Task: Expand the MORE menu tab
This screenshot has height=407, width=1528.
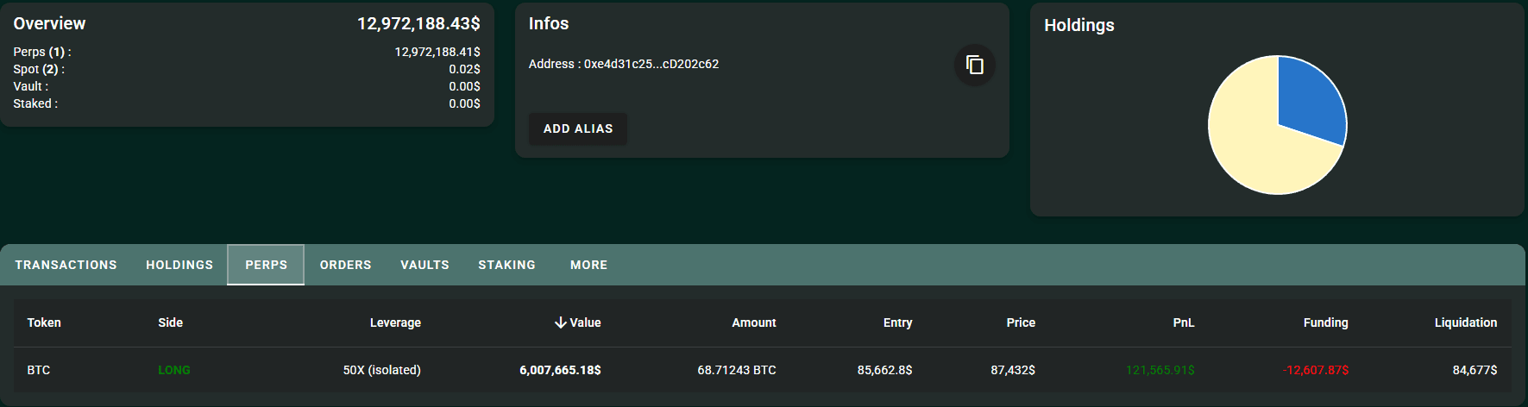Action: [x=588, y=265]
